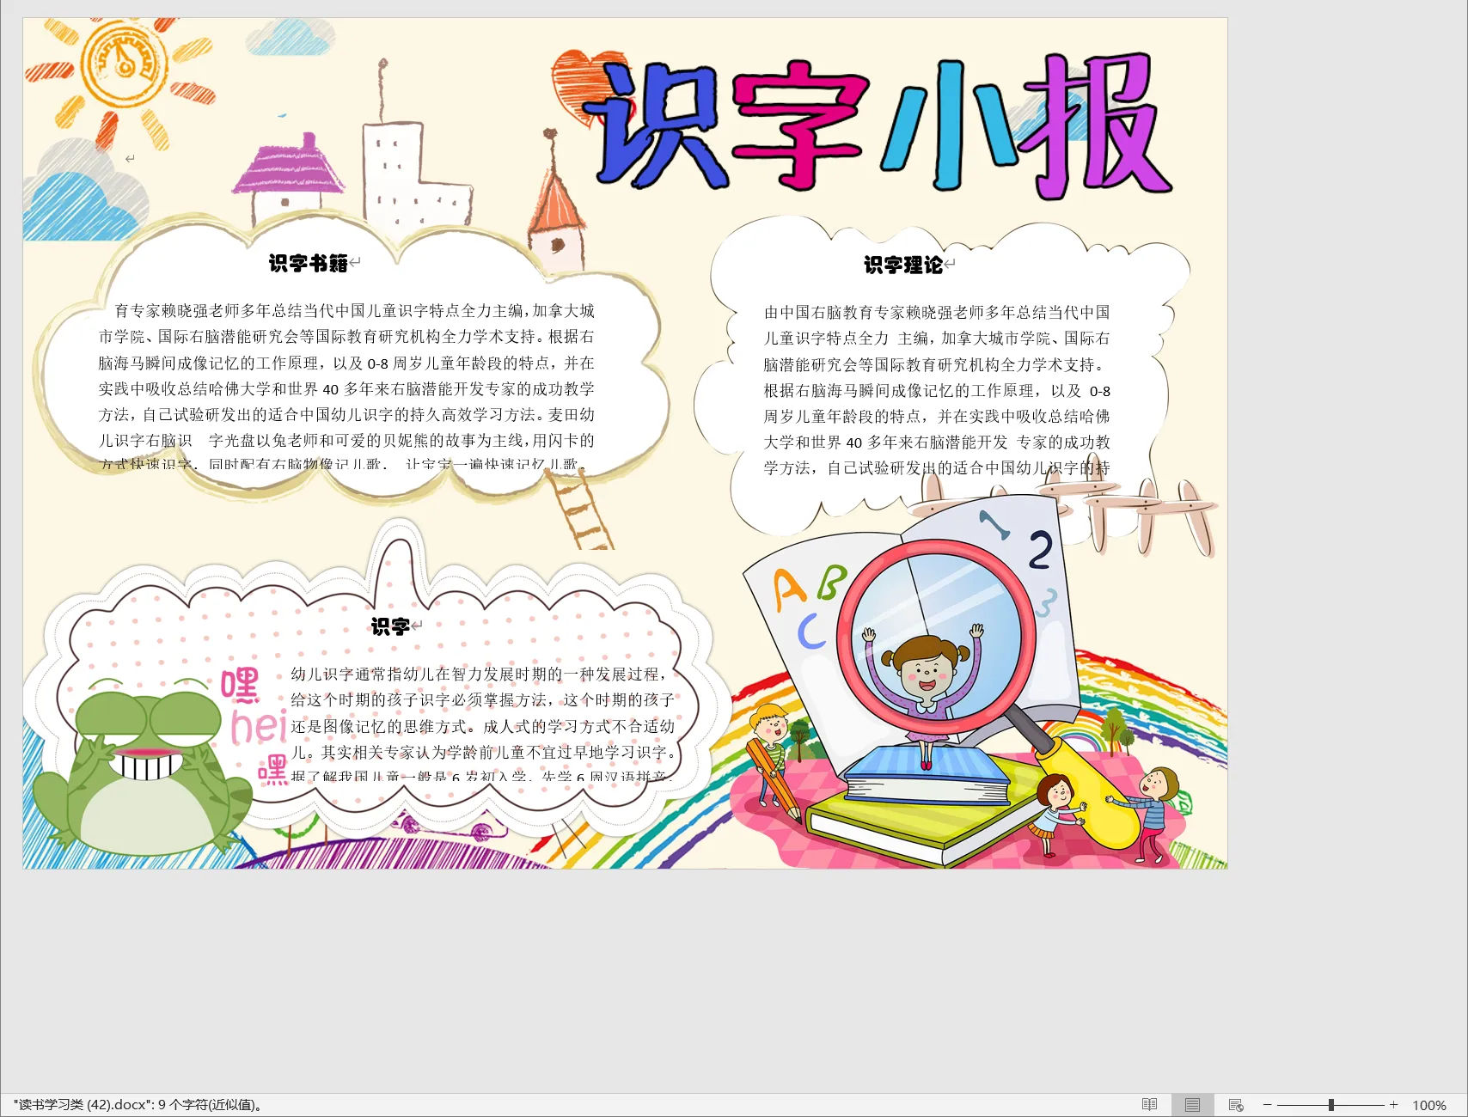Click the zoom in plus icon
The image size is (1468, 1117).
click(1393, 1105)
